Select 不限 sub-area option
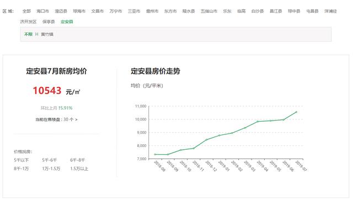The image size is (353, 202). [28, 34]
